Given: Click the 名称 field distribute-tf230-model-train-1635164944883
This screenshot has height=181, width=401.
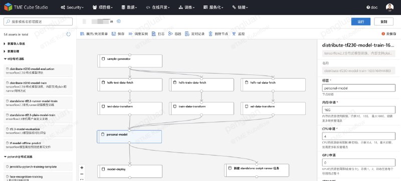Looking at the screenshot, I should click(x=359, y=70).
